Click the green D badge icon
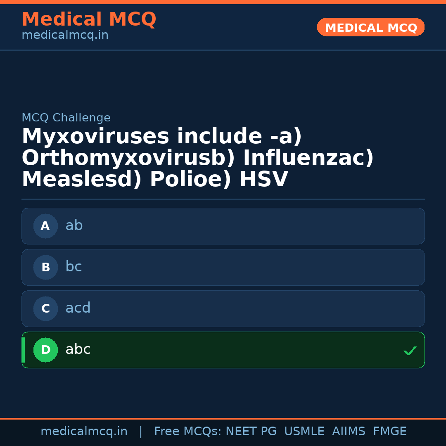 coord(45,350)
